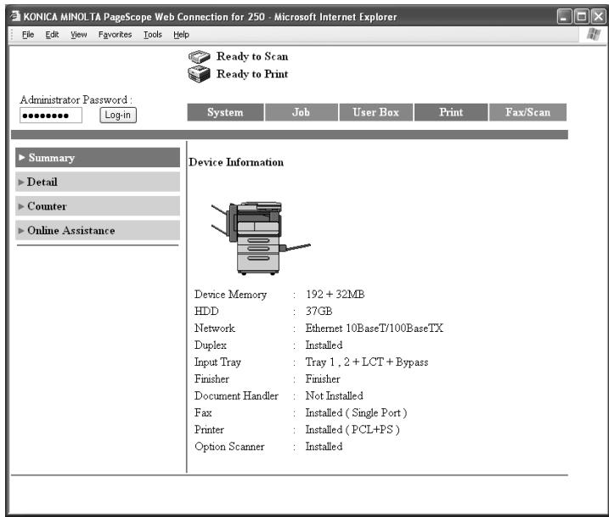Switch to the Fax/Scan tab
The height and width of the screenshot is (517, 609).
coord(527,112)
